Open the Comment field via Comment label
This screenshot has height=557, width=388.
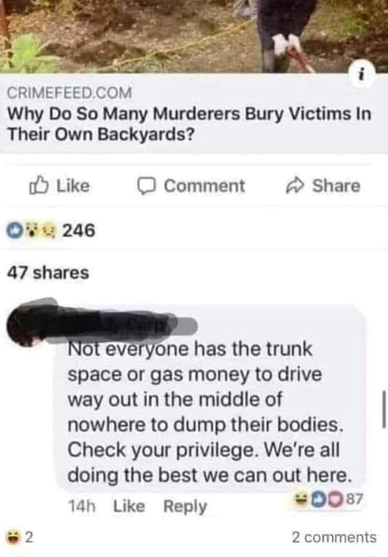point(204,186)
